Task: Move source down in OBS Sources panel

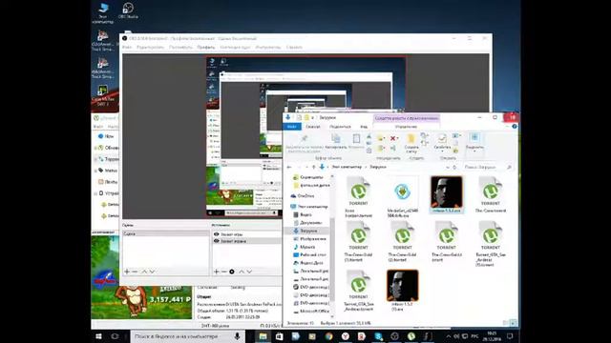Action: pos(249,272)
